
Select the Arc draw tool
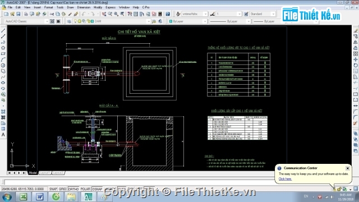tap(3, 59)
